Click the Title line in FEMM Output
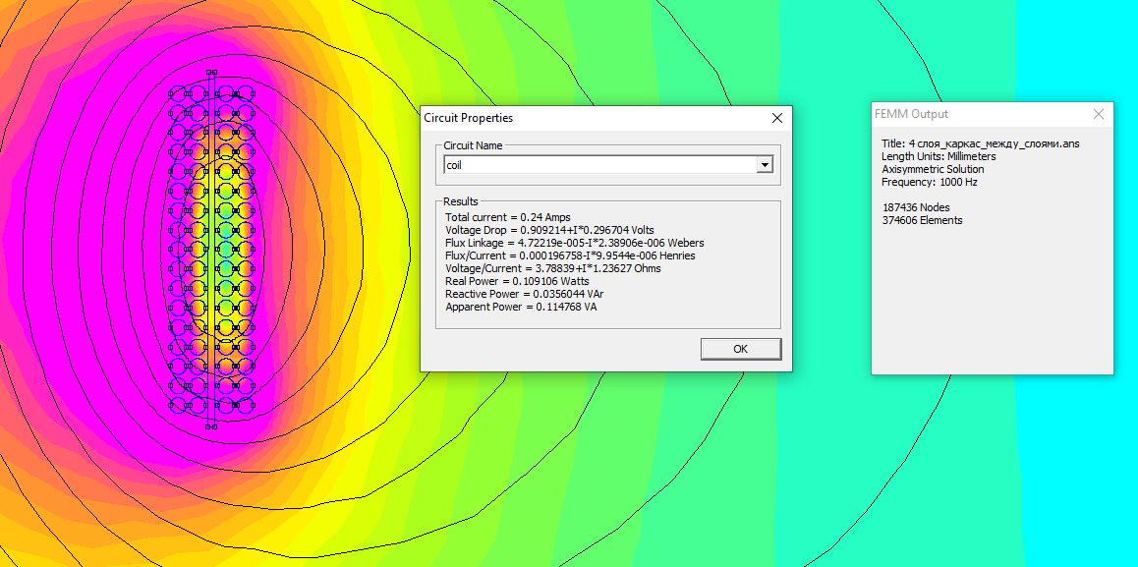This screenshot has width=1138, height=567. 981,143
